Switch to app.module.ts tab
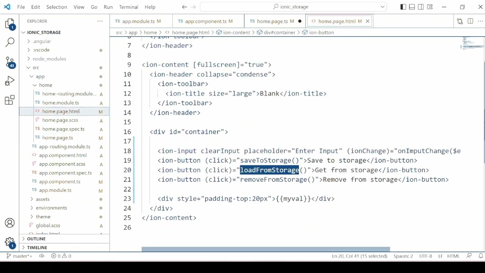 [x=138, y=21]
